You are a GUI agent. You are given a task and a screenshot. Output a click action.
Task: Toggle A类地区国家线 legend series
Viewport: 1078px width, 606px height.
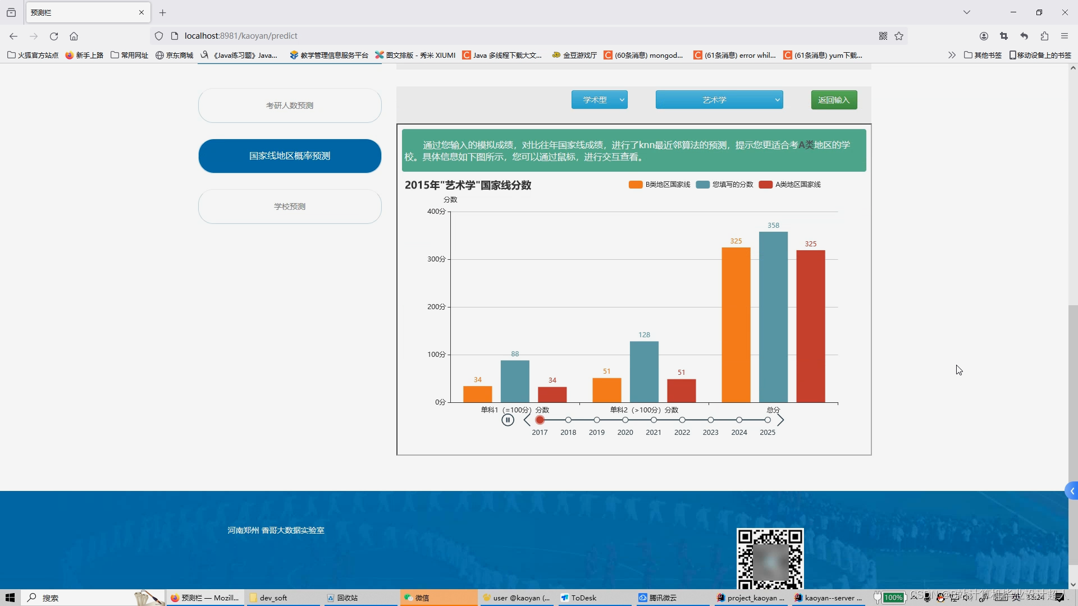pos(790,185)
